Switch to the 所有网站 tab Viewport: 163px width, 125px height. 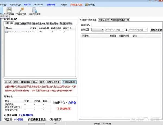pyautogui.click(x=9, y=23)
